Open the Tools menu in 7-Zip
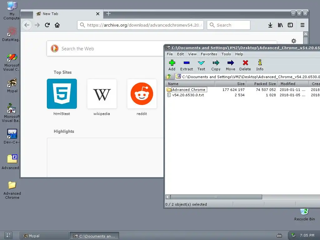Viewport: 320px width, 240px height. pyautogui.click(x=226, y=54)
